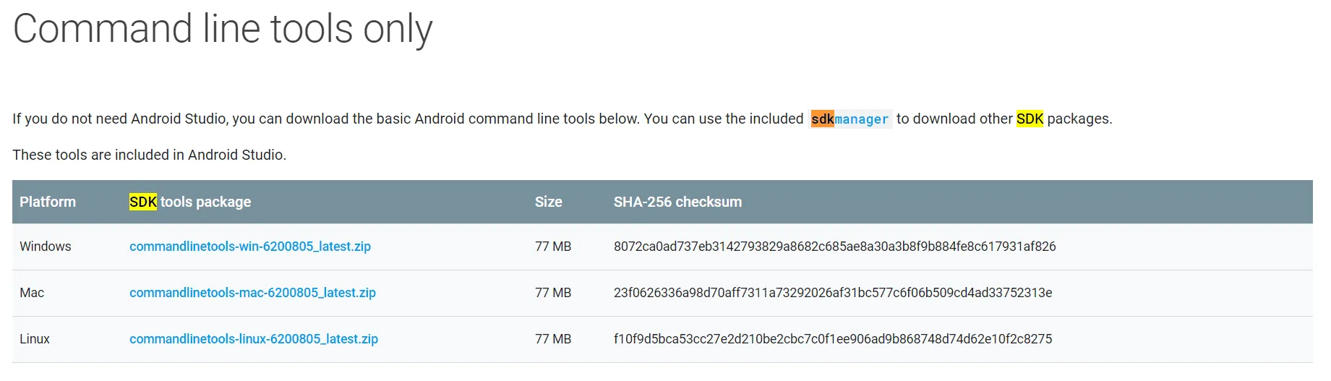Screen dimensions: 1331x381
Task: Click 'These tools are included in Android Studio' text
Action: 149,155
